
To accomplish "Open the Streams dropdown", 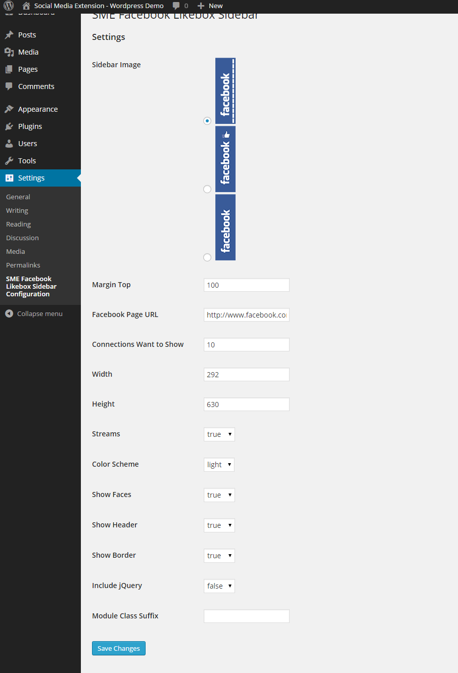I will (x=219, y=434).
